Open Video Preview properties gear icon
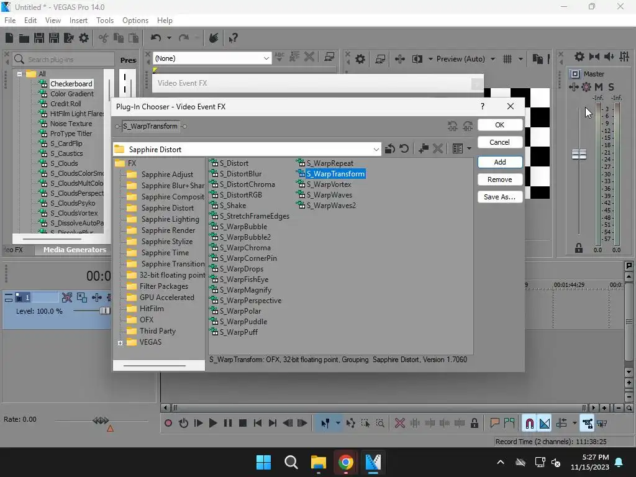The image size is (636, 477). [x=360, y=59]
